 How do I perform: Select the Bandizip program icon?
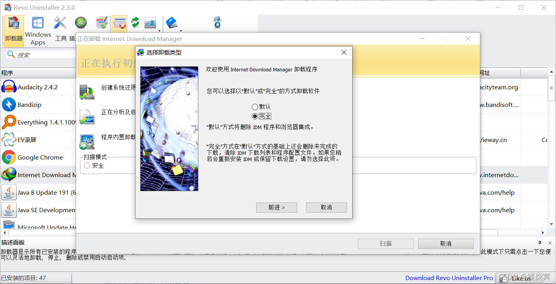9,105
